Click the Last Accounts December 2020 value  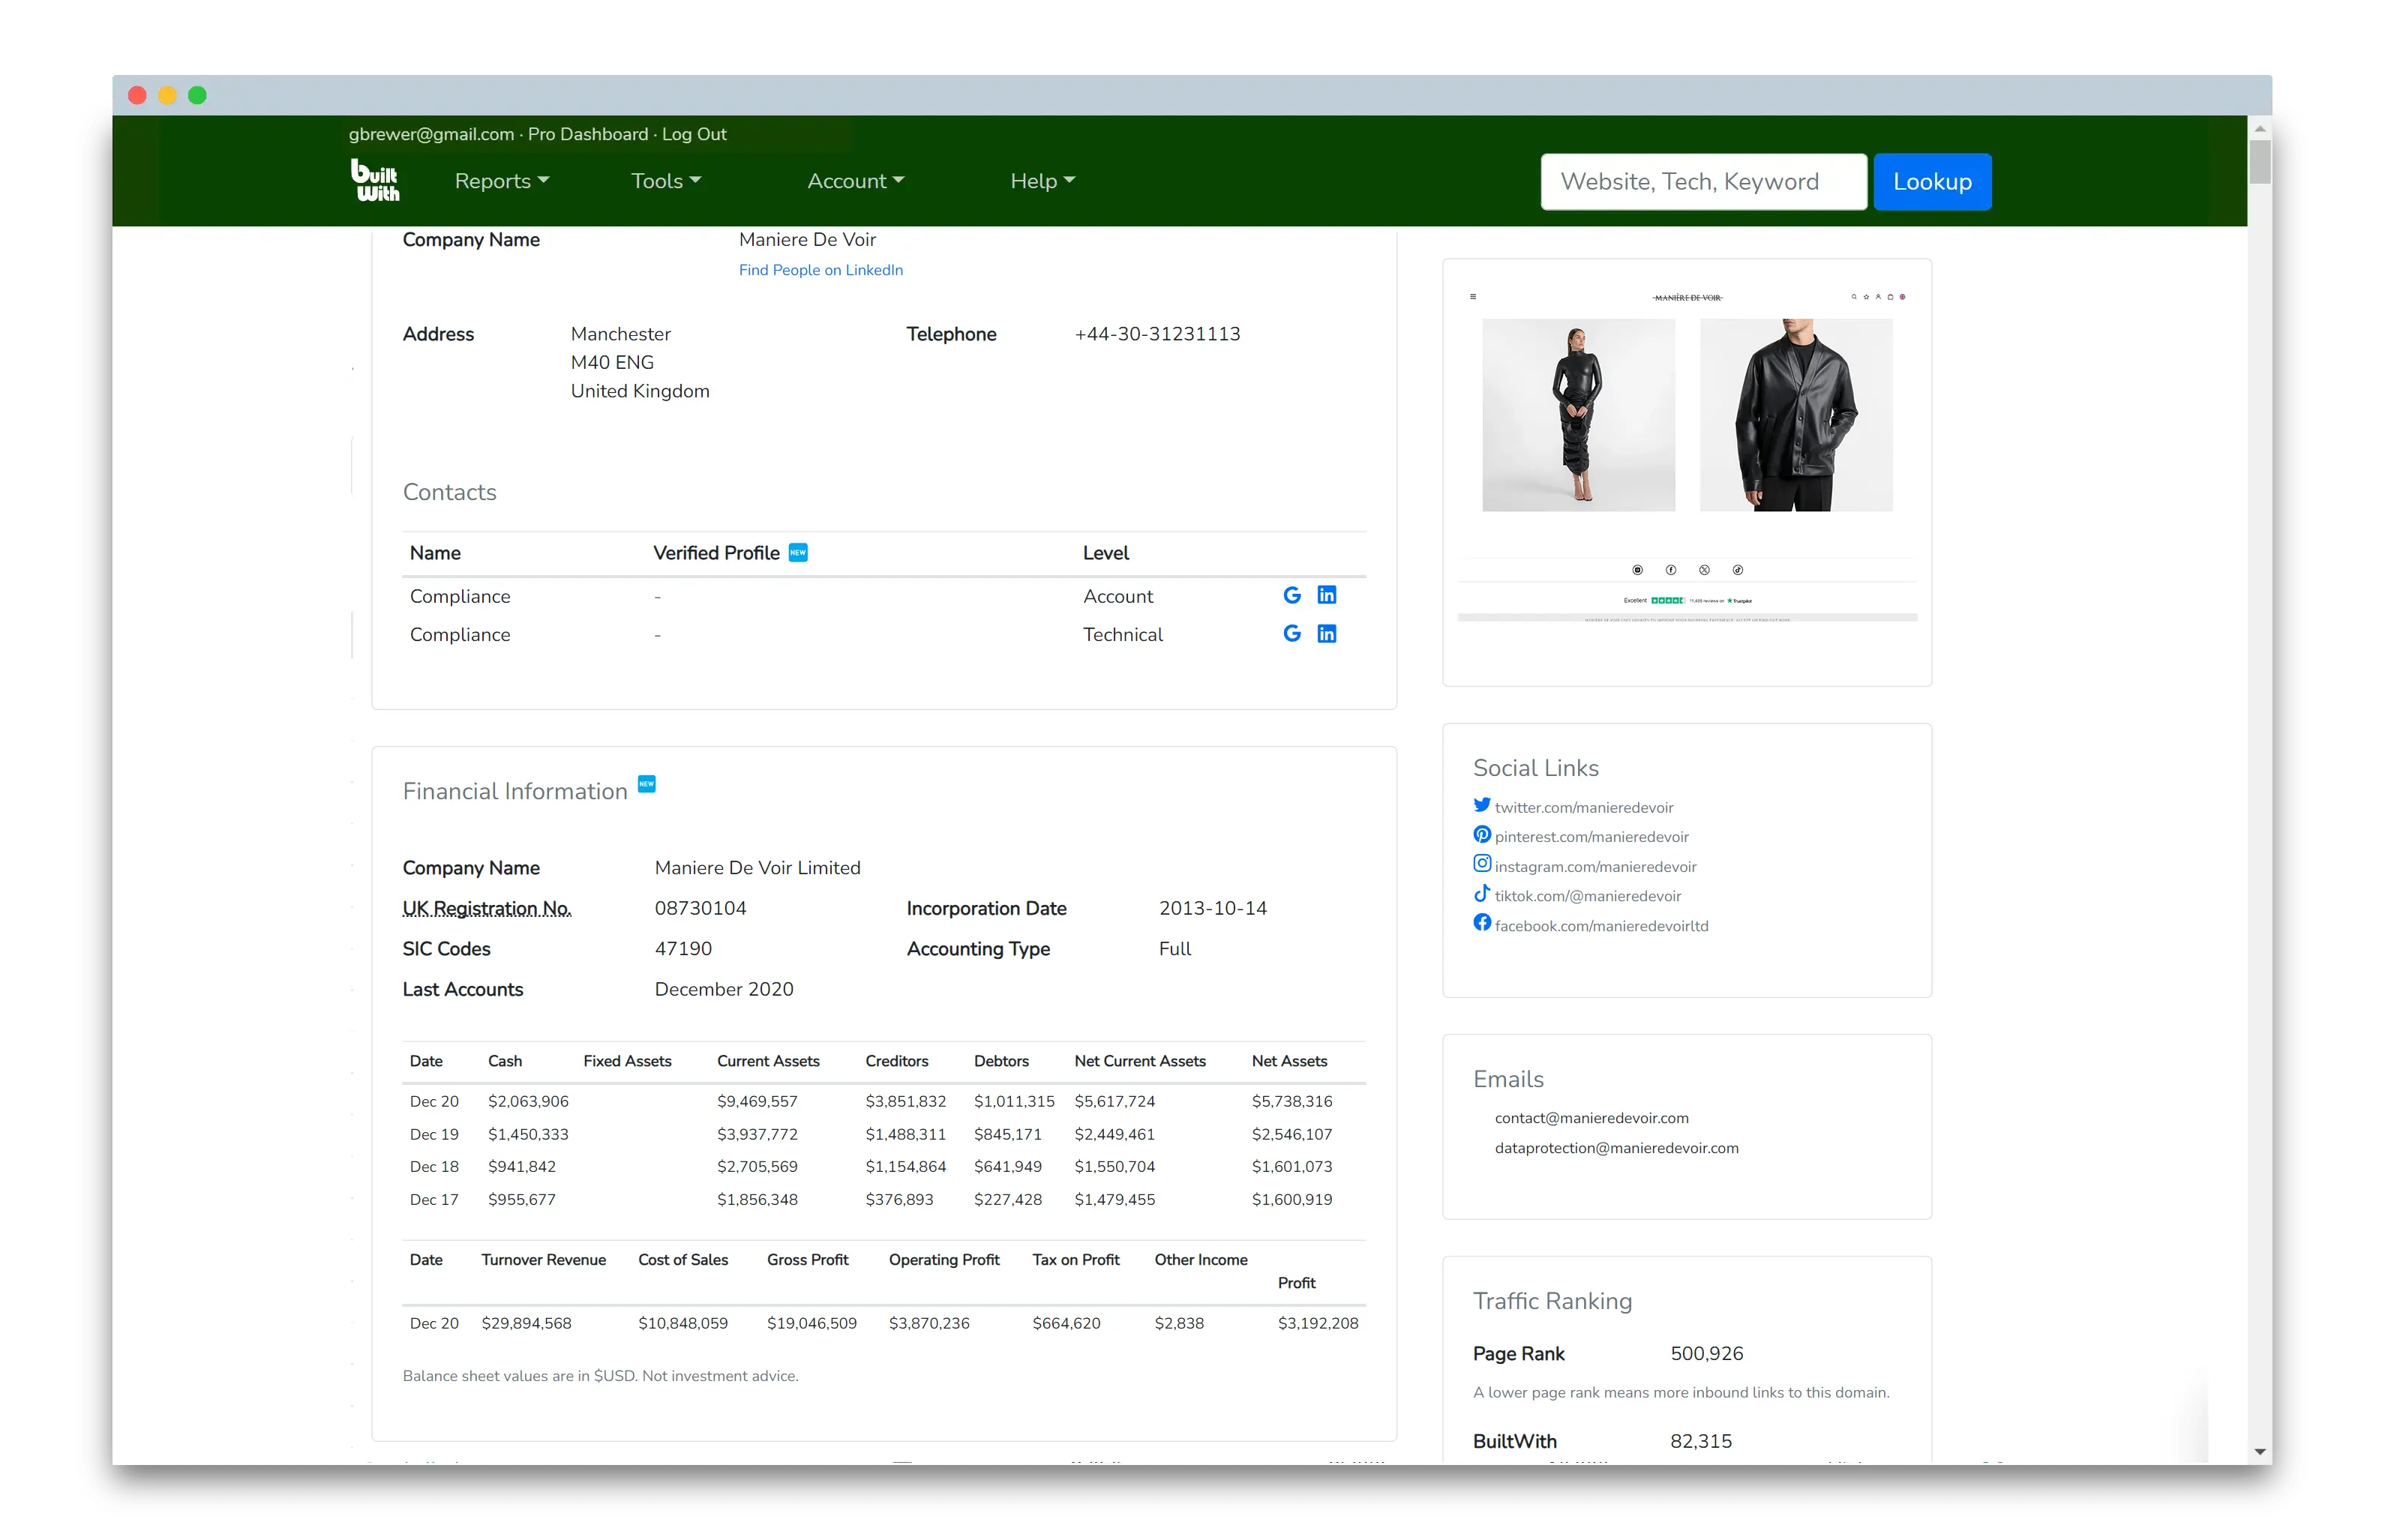tap(724, 990)
